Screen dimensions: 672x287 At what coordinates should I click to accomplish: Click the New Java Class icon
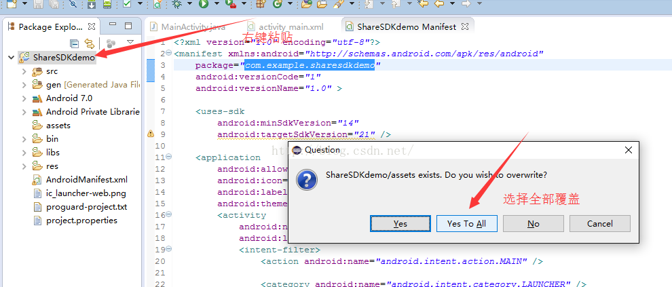[x=278, y=4]
